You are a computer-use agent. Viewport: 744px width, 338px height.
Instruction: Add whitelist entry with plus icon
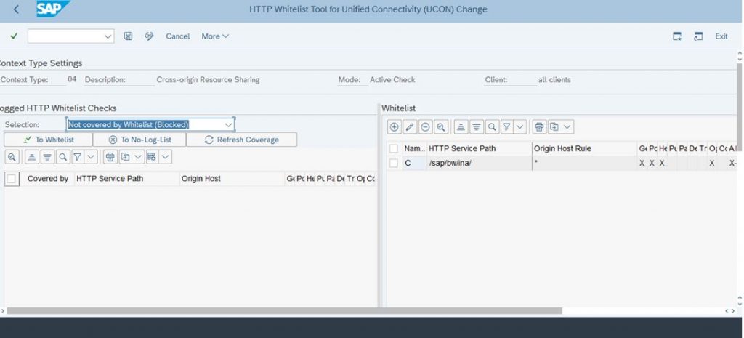coord(394,126)
